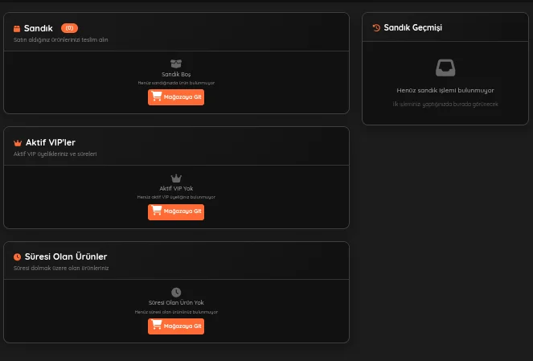Image resolution: width=533 pixels, height=361 pixels.
Task: Click Mağazaya Git button under Süresi Olan Ürün Yok
Action: click(x=176, y=326)
